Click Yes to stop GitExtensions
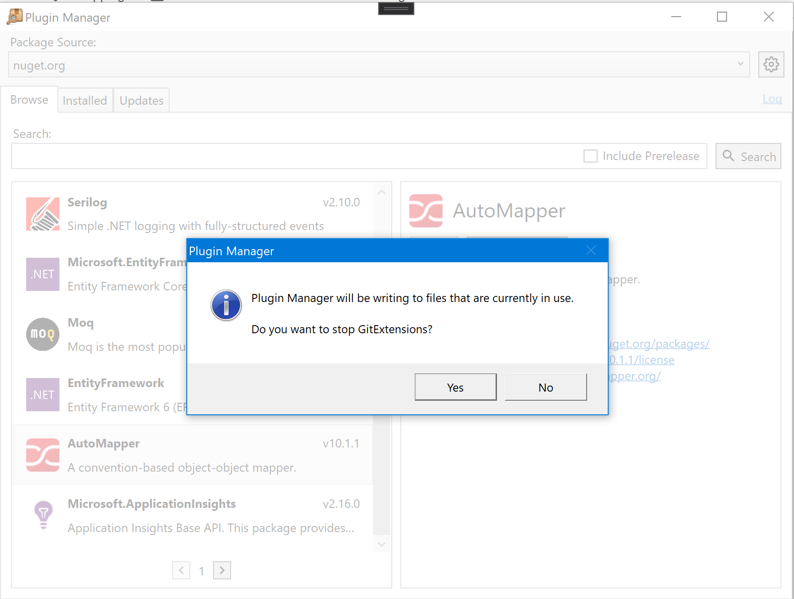This screenshot has width=794, height=599. pyautogui.click(x=456, y=387)
